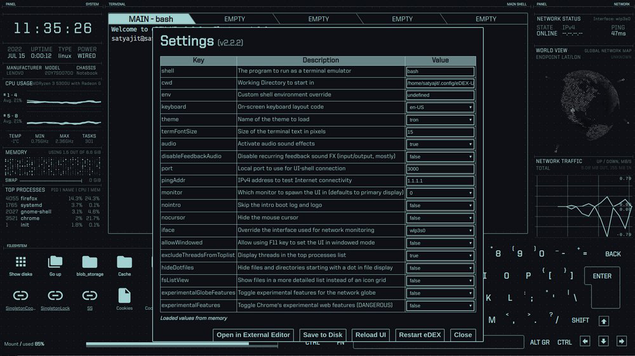635x356 pixels.
Task: Close the Settings dialog
Action: [x=463, y=335]
